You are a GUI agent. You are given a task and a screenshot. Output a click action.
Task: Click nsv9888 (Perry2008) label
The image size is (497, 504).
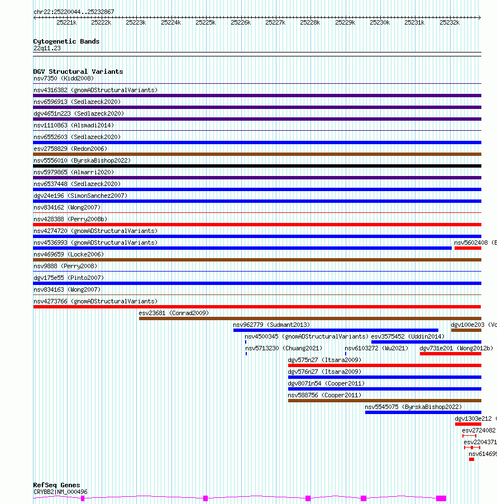click(65, 266)
